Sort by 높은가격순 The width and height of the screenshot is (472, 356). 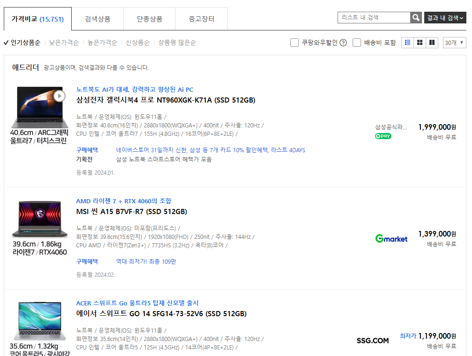tap(103, 43)
